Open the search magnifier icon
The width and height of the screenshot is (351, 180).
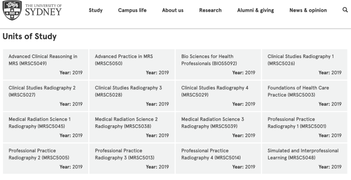coord(345,10)
